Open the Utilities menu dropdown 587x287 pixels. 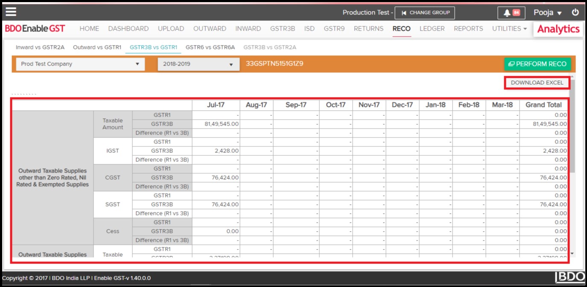509,29
